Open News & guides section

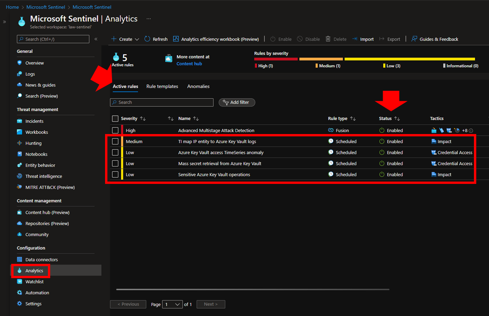41,85
